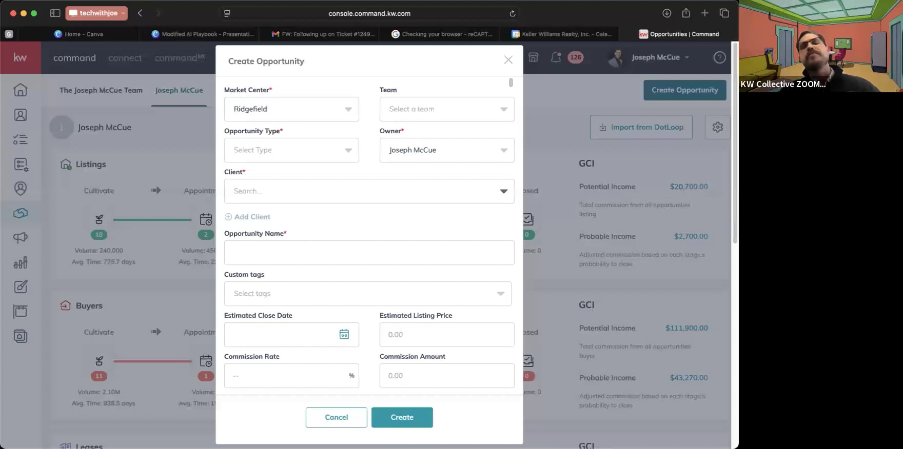Image resolution: width=903 pixels, height=449 pixels.
Task: Show Safari tab overview
Action: pyautogui.click(x=724, y=13)
